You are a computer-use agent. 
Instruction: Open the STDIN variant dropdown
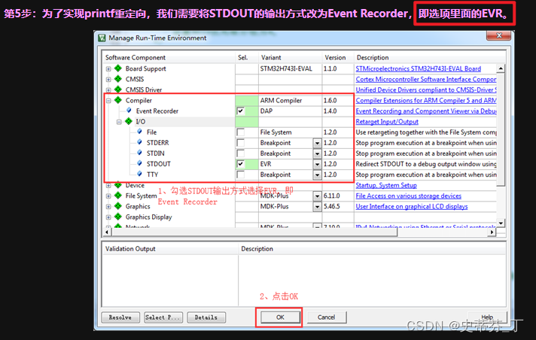pos(317,153)
